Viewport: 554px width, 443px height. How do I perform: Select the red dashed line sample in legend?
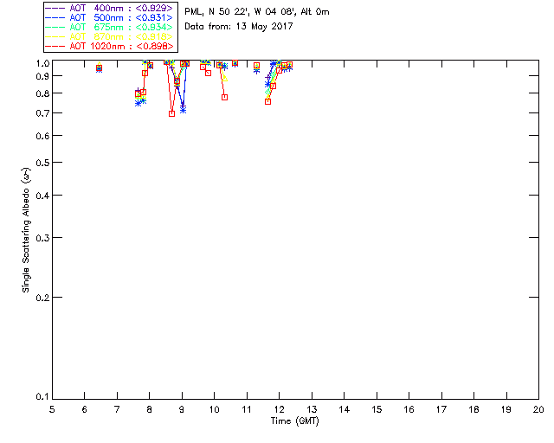pos(55,46)
